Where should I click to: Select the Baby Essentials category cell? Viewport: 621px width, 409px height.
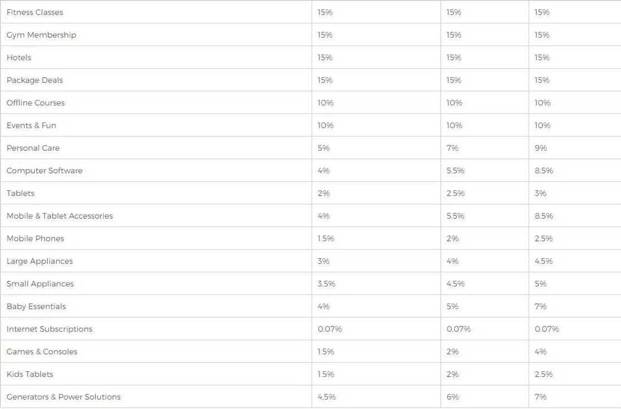(x=36, y=306)
